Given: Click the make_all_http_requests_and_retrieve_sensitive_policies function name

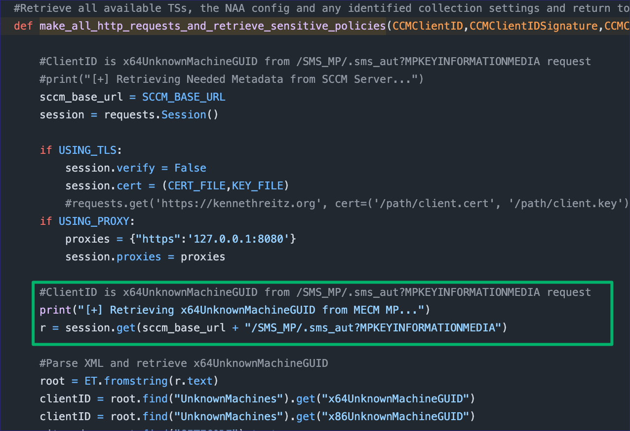Looking at the screenshot, I should [x=212, y=26].
